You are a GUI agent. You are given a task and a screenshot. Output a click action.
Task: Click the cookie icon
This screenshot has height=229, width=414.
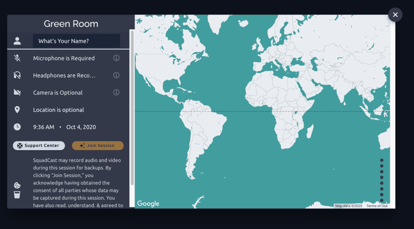click(x=17, y=185)
